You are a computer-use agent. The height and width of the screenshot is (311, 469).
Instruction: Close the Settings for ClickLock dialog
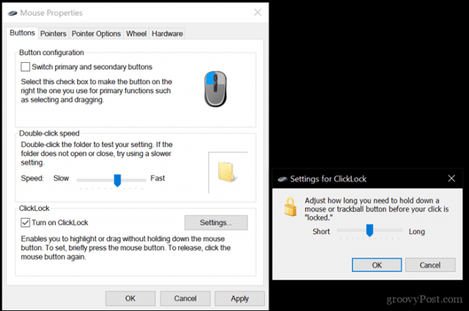tap(451, 179)
